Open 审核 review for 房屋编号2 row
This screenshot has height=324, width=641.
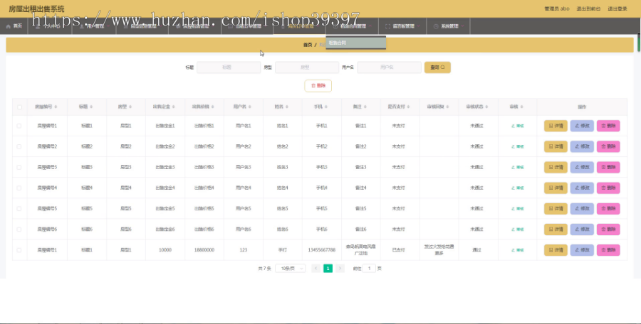pos(518,146)
